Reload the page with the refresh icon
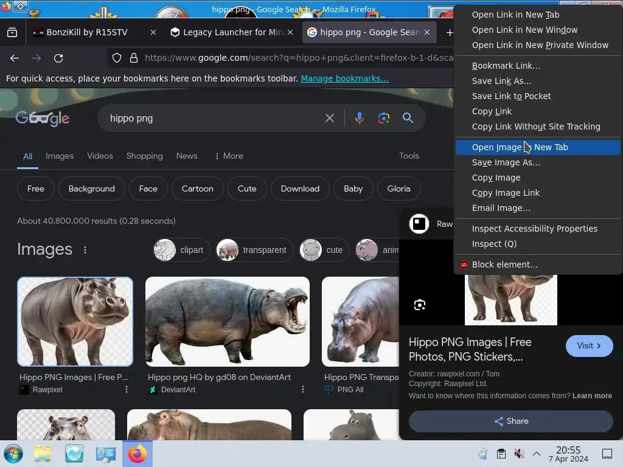The height and width of the screenshot is (467, 623). click(x=58, y=58)
